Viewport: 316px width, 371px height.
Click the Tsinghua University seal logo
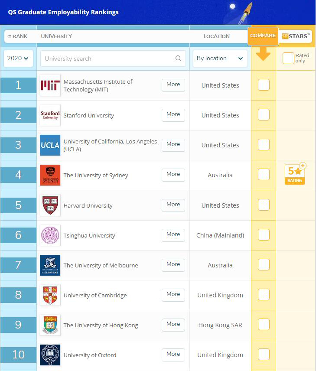pyautogui.click(x=50, y=235)
